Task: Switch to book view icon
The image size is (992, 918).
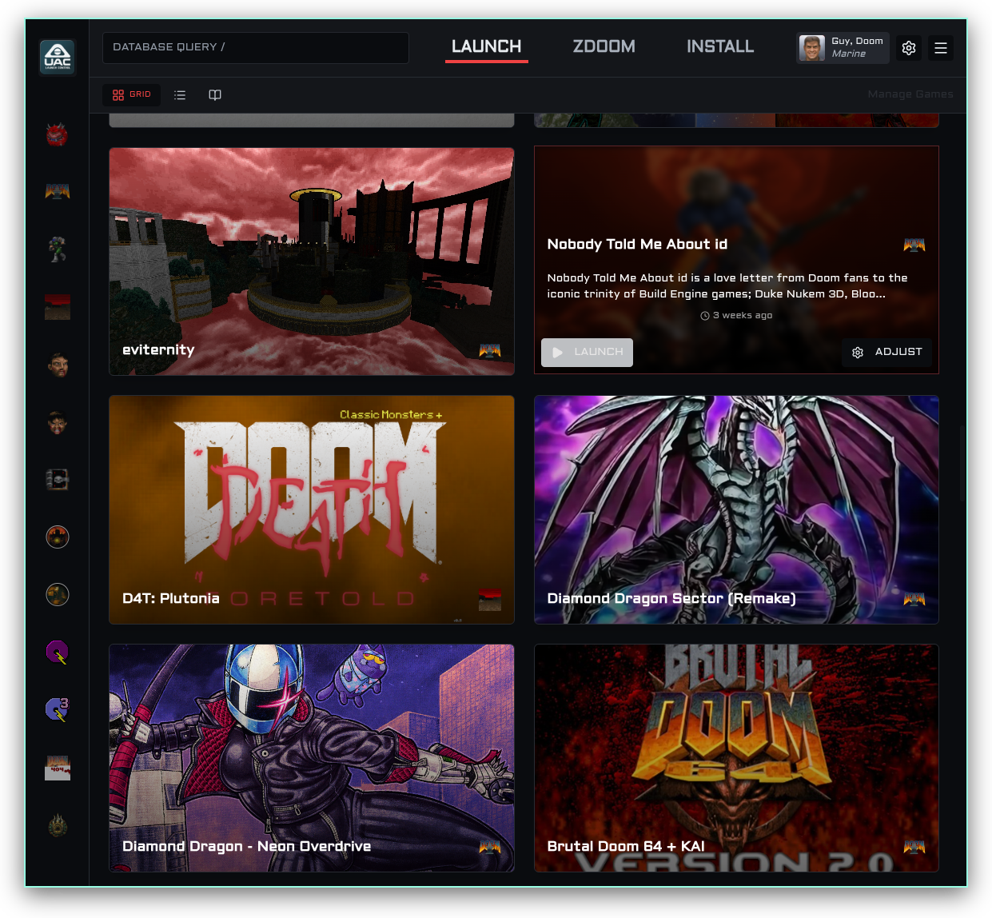Action: (215, 95)
